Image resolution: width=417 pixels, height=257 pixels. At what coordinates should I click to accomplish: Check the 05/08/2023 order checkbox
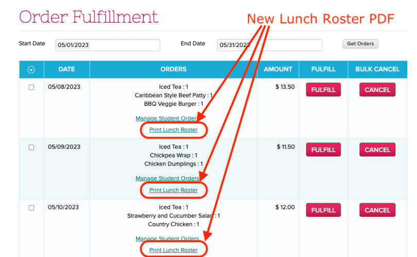[x=31, y=88]
